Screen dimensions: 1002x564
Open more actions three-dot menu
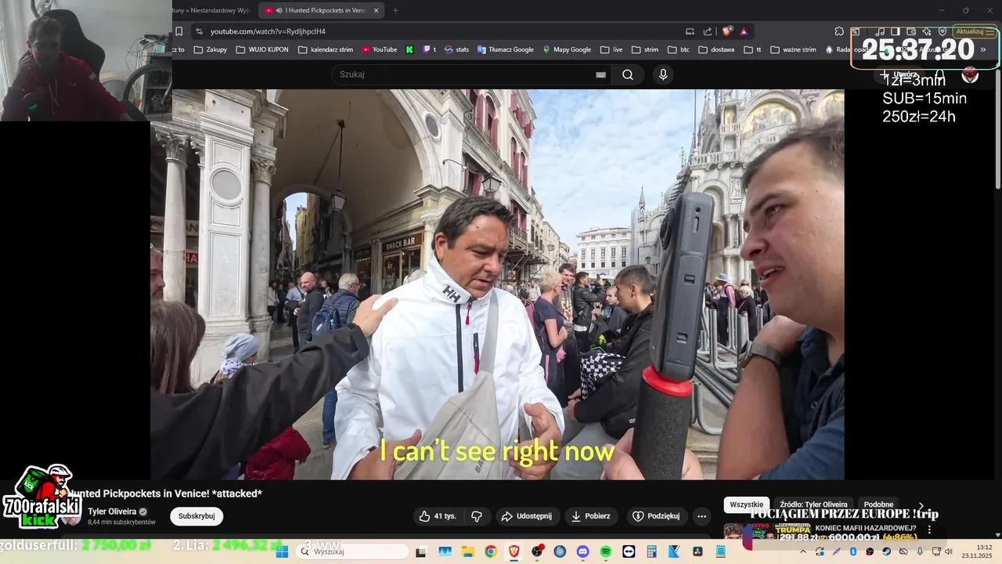pyautogui.click(x=701, y=516)
